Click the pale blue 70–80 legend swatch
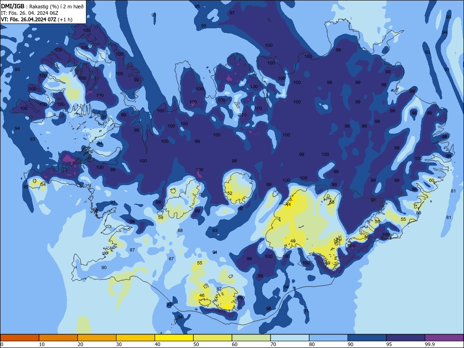 tap(290, 338)
